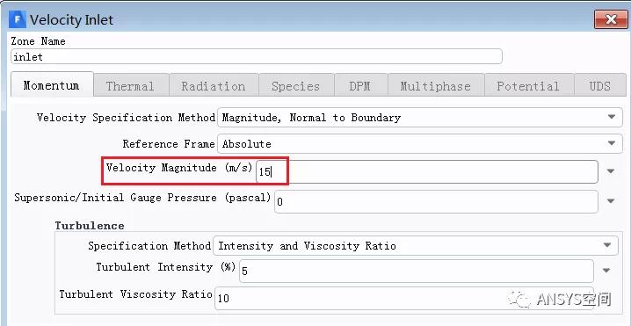The image size is (631, 326).
Task: Select the DPM tab
Action: (x=360, y=86)
